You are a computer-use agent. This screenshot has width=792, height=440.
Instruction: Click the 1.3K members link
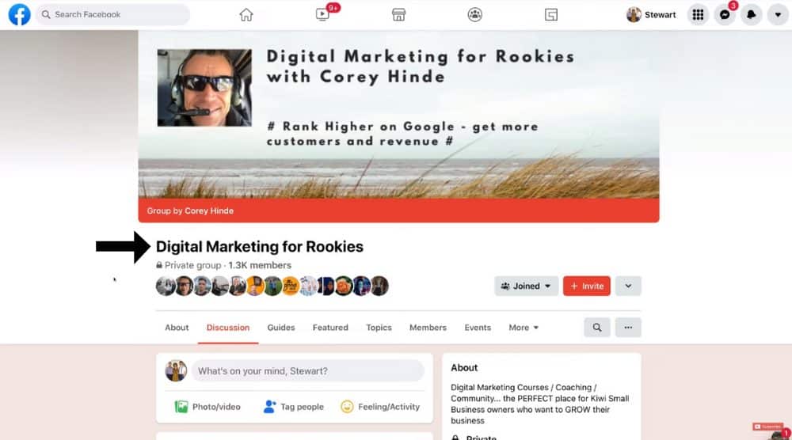pyautogui.click(x=260, y=265)
